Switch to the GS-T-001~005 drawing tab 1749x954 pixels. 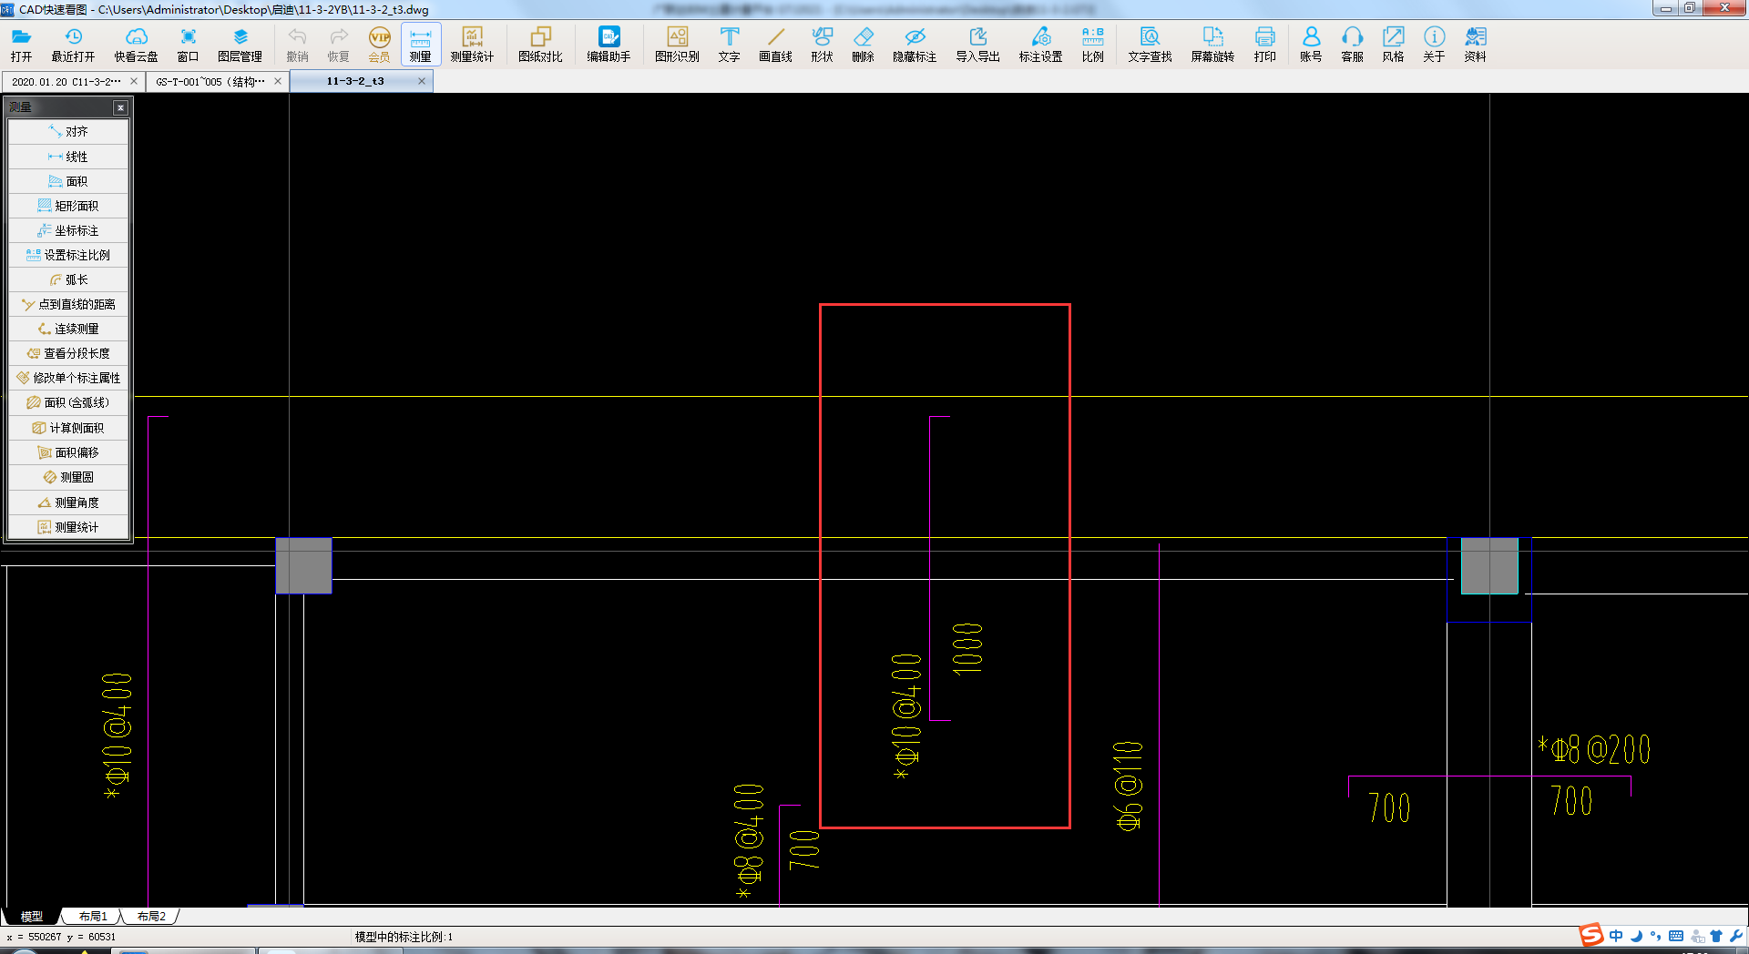210,82
